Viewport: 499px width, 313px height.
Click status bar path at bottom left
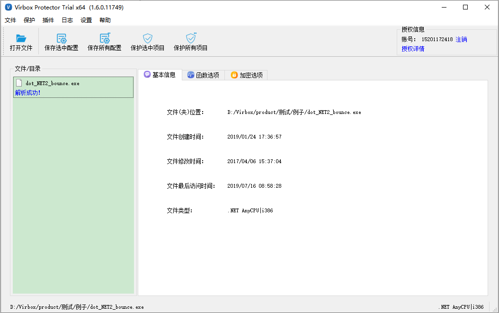pos(77,307)
